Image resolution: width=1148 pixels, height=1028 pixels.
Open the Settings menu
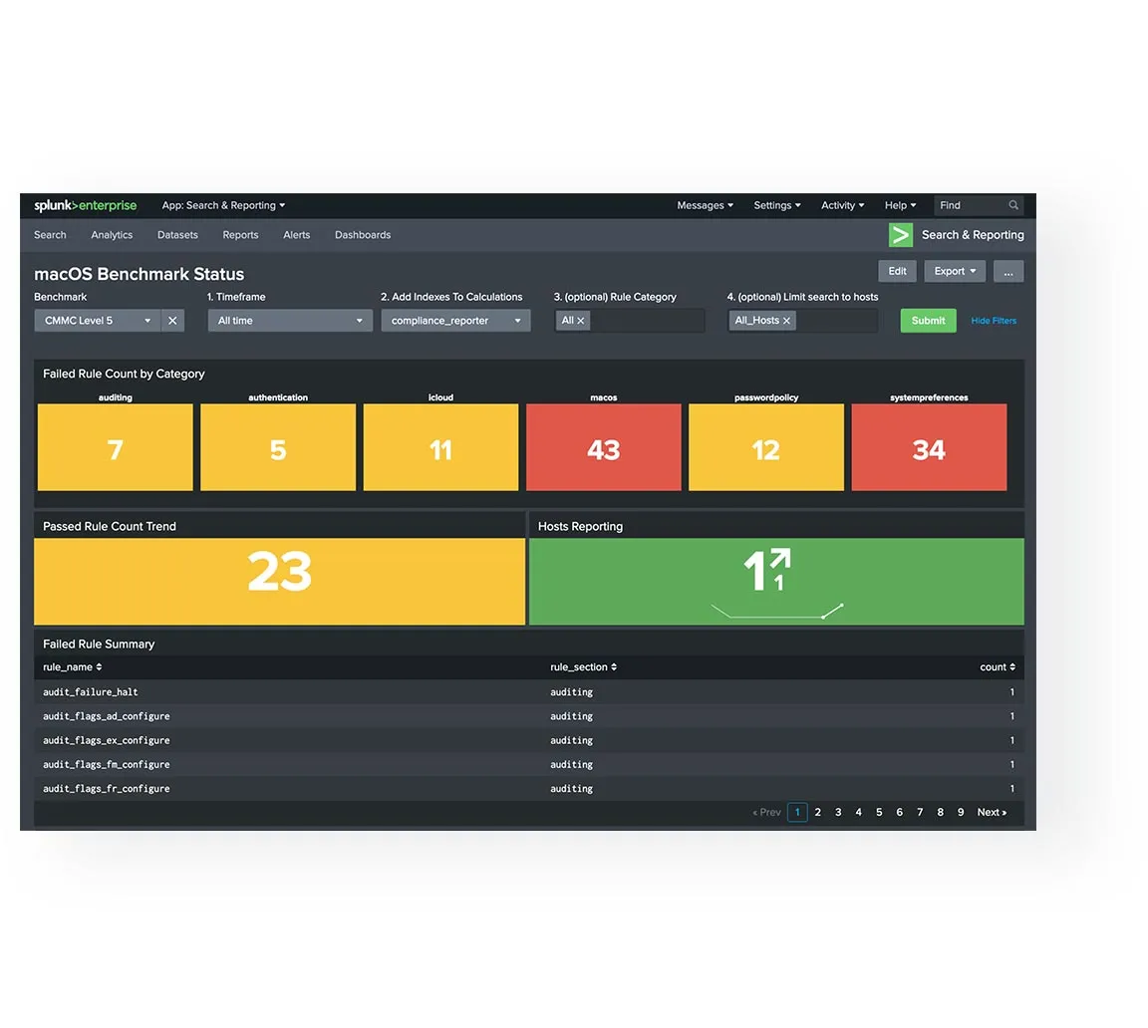(776, 205)
